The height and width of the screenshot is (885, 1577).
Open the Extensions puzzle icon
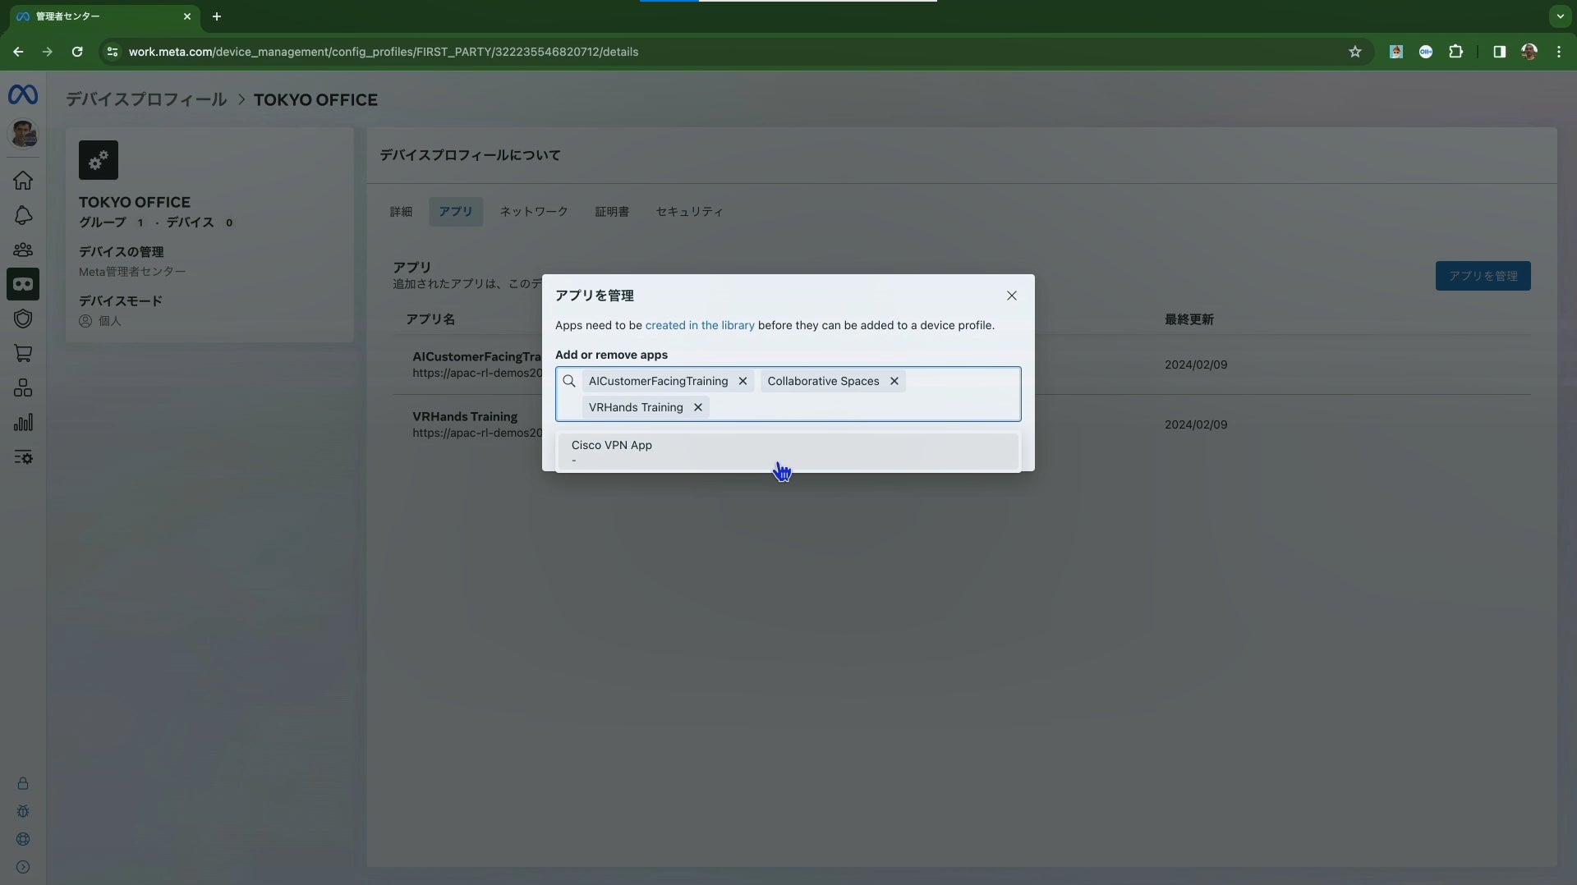[x=1456, y=52]
